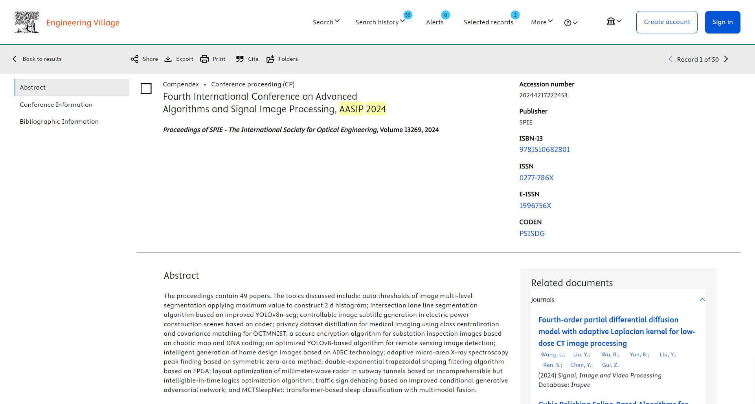Click the Related documents heading
The image size is (755, 404).
click(x=572, y=283)
